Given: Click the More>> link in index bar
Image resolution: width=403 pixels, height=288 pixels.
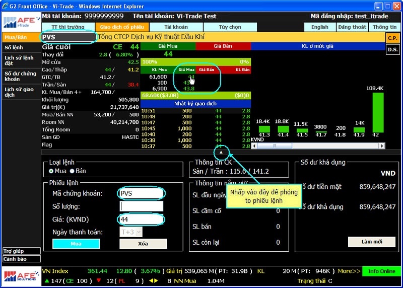Looking at the screenshot, I should tap(349, 271).
